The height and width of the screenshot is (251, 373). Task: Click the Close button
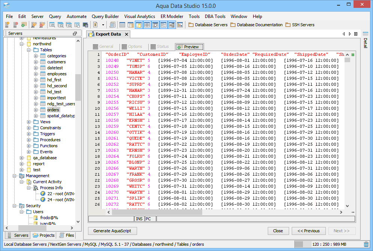click(x=278, y=231)
